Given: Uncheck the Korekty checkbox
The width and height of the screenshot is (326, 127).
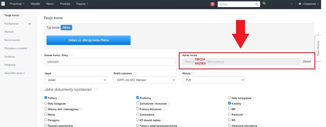Looking at the screenshot, I should [230, 103].
